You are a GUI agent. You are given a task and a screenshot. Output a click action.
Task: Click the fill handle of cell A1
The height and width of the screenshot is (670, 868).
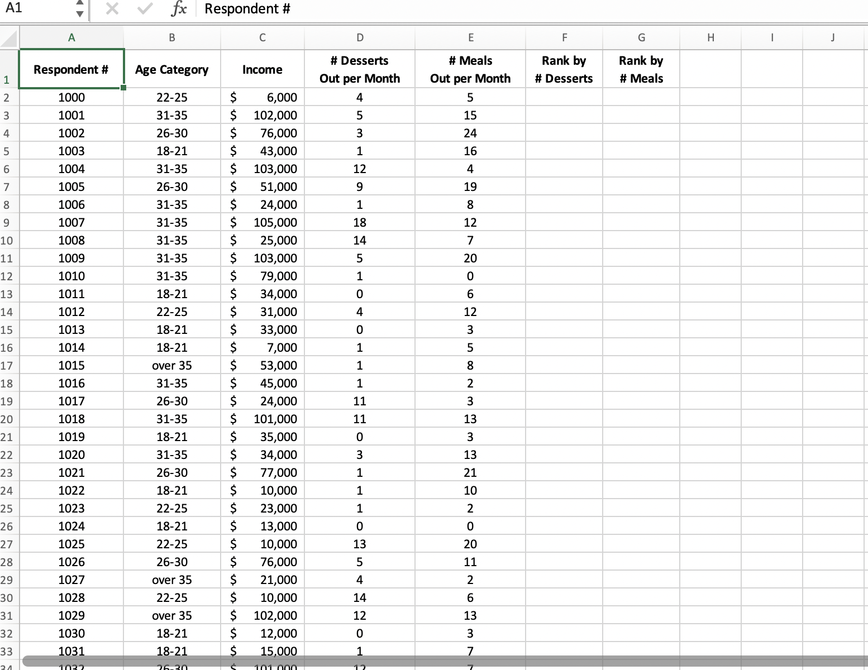(123, 88)
